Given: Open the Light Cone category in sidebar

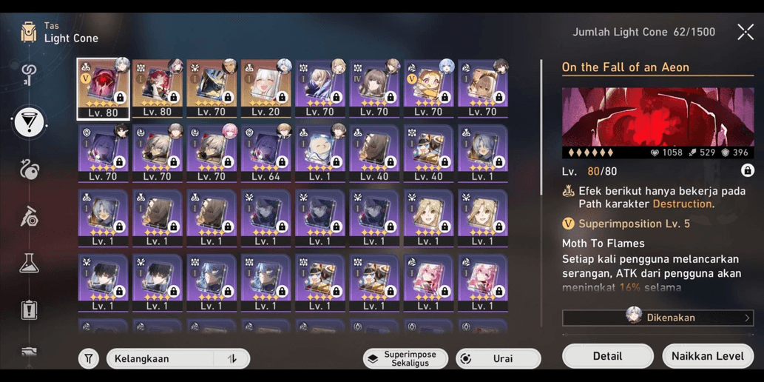Looking at the screenshot, I should [x=30, y=122].
